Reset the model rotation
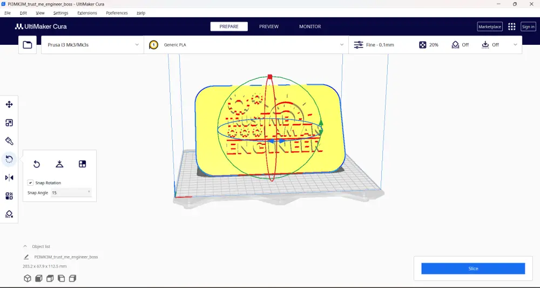Screen dimensions: 540x288 click(37, 164)
